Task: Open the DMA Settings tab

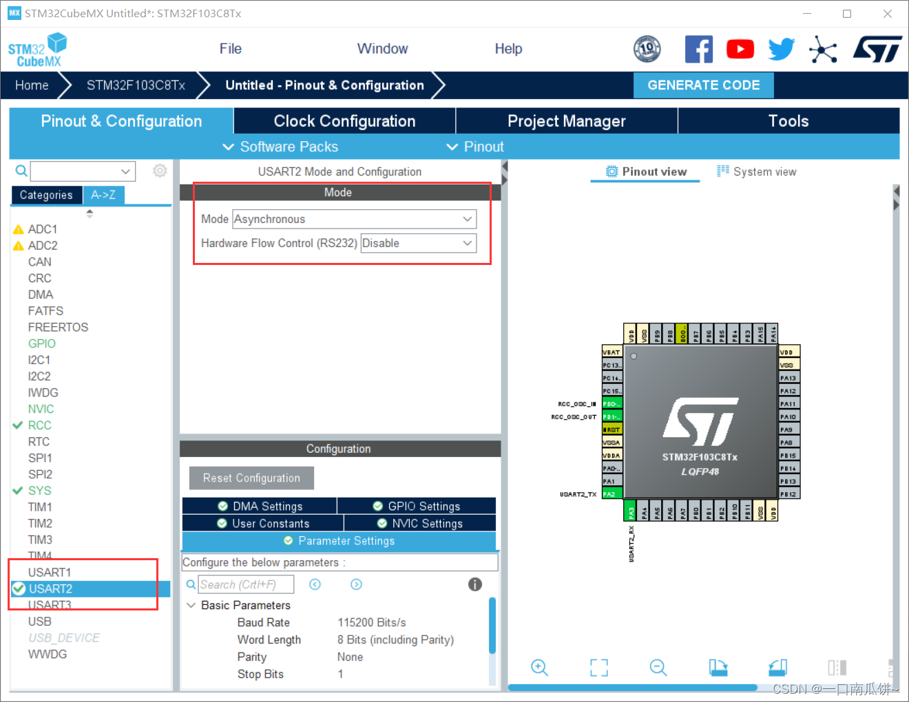Action: [x=260, y=506]
